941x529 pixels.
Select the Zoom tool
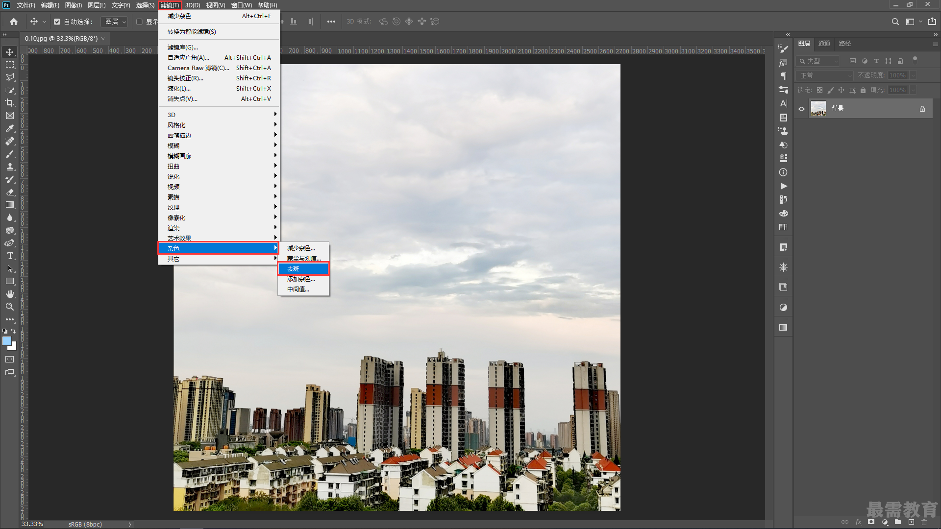click(10, 307)
